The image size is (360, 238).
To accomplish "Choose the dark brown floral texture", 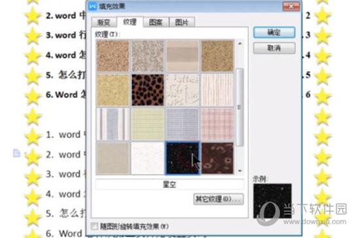I will coord(217,158).
